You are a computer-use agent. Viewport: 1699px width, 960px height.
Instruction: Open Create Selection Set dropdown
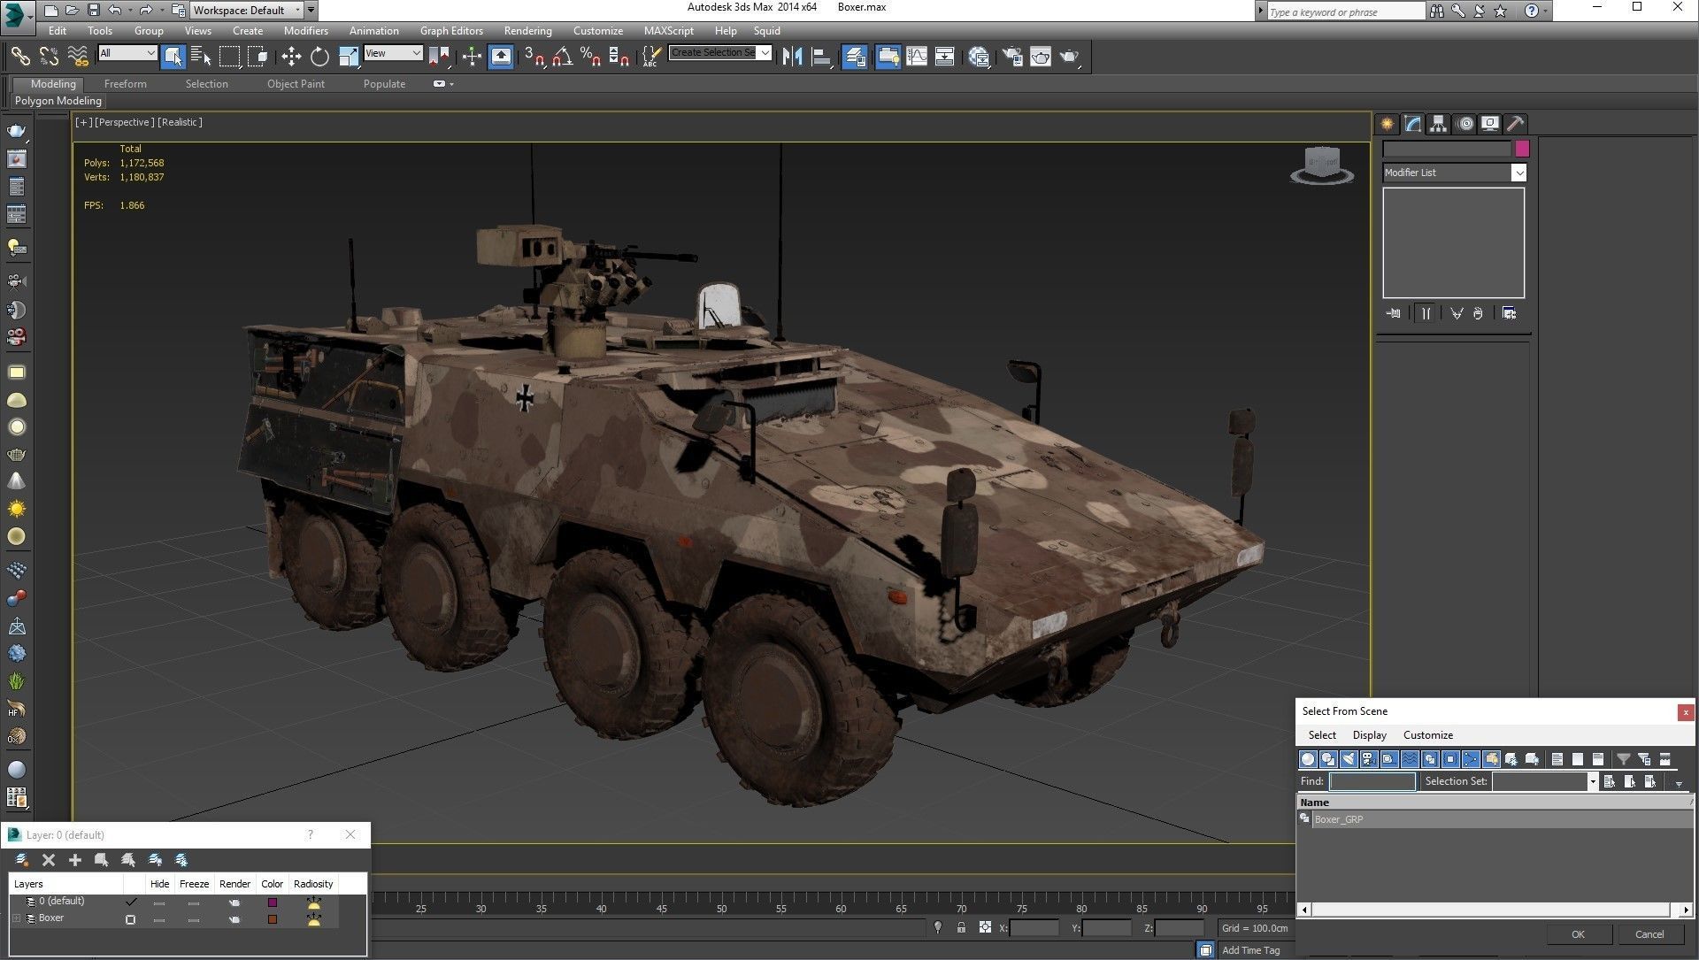765,53
